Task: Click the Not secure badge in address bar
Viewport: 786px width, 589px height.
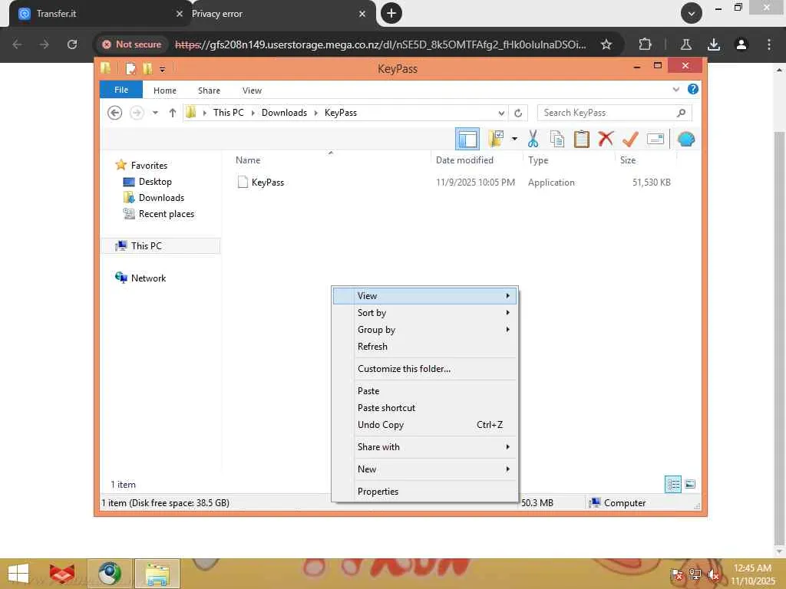Action: pos(132,44)
